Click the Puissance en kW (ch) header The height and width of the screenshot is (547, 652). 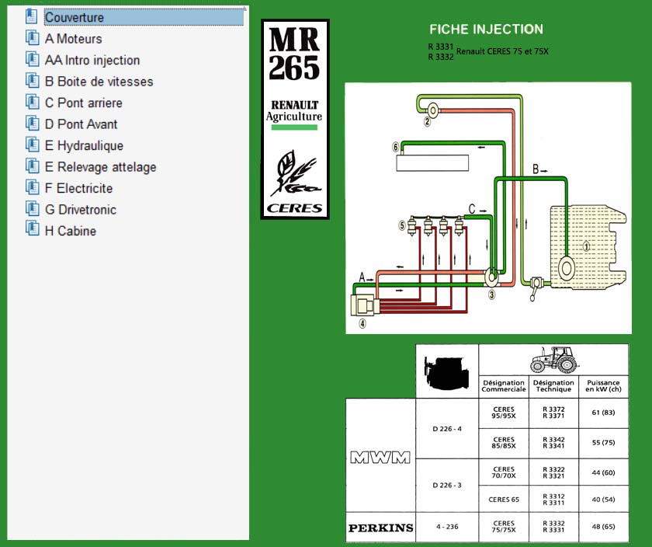(x=603, y=386)
